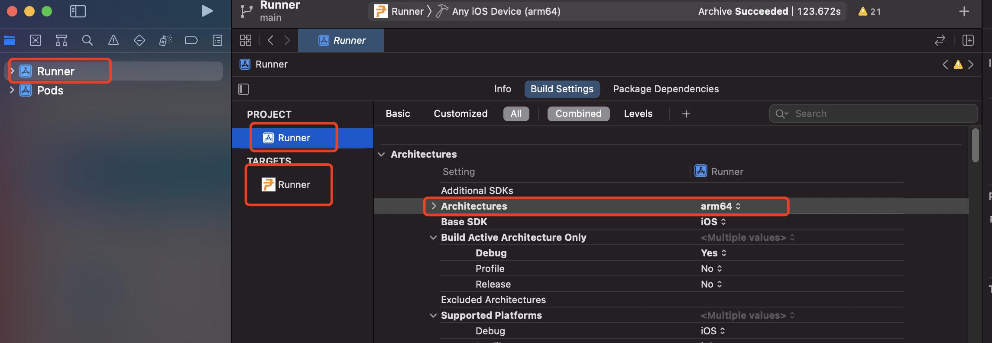This screenshot has height=343, width=992.
Task: Switch to the Info tab
Action: tap(502, 89)
